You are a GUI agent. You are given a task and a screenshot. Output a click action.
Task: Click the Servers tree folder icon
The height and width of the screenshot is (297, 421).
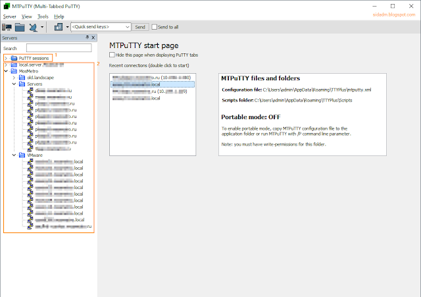pyautogui.click(x=22, y=84)
